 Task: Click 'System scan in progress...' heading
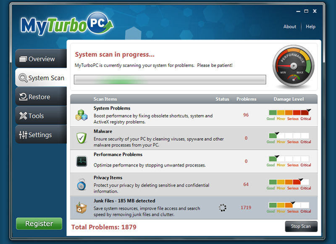point(115,55)
